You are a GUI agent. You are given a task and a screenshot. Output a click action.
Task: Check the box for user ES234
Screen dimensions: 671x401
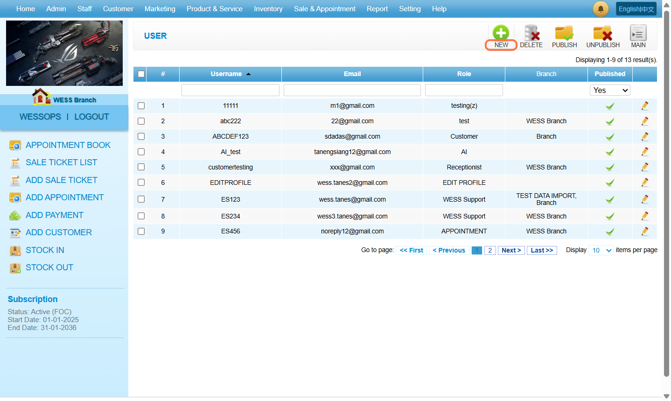click(141, 216)
